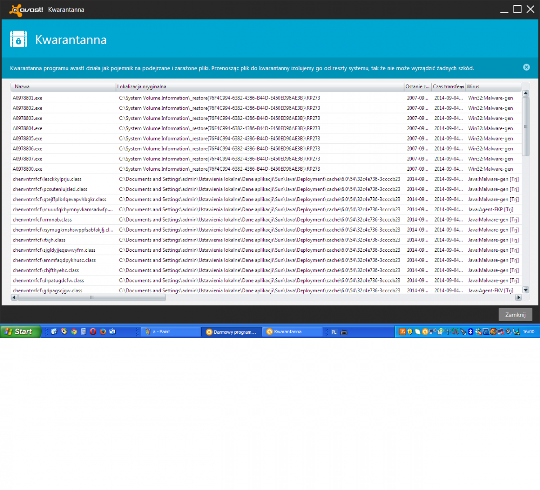Launch Opera browser from quick launch
Screen dimensions: 540x490
click(93, 331)
